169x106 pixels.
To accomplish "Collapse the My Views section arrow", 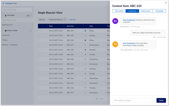I will point(3,16).
